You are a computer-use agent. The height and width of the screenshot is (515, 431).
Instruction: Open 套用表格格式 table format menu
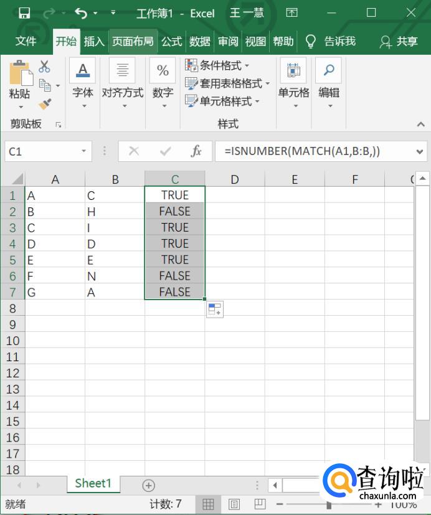(227, 83)
